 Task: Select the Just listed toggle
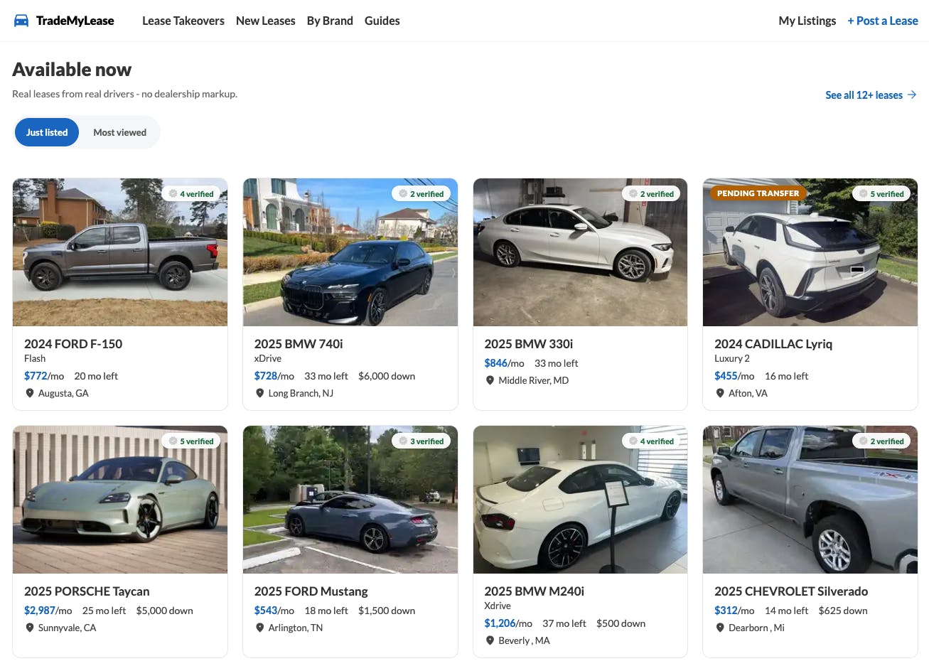[x=47, y=132]
